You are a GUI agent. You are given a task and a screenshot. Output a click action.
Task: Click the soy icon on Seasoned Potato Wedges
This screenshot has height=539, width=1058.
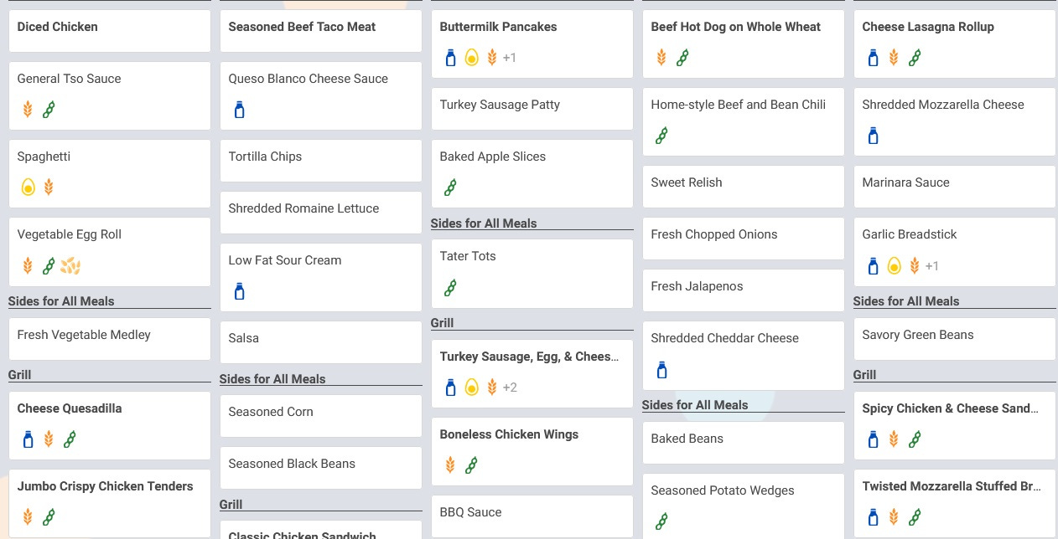661,521
